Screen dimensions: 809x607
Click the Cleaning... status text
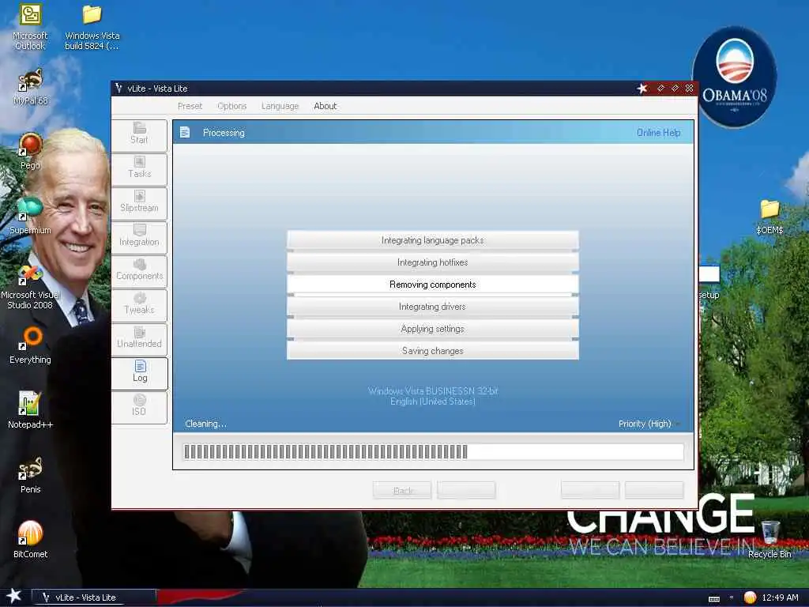click(x=205, y=424)
